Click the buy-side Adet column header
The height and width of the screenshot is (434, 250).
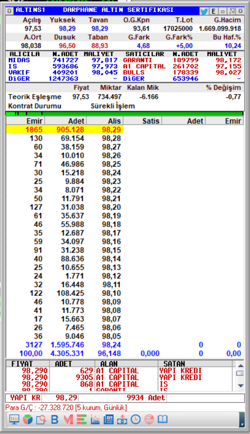[x=66, y=121]
